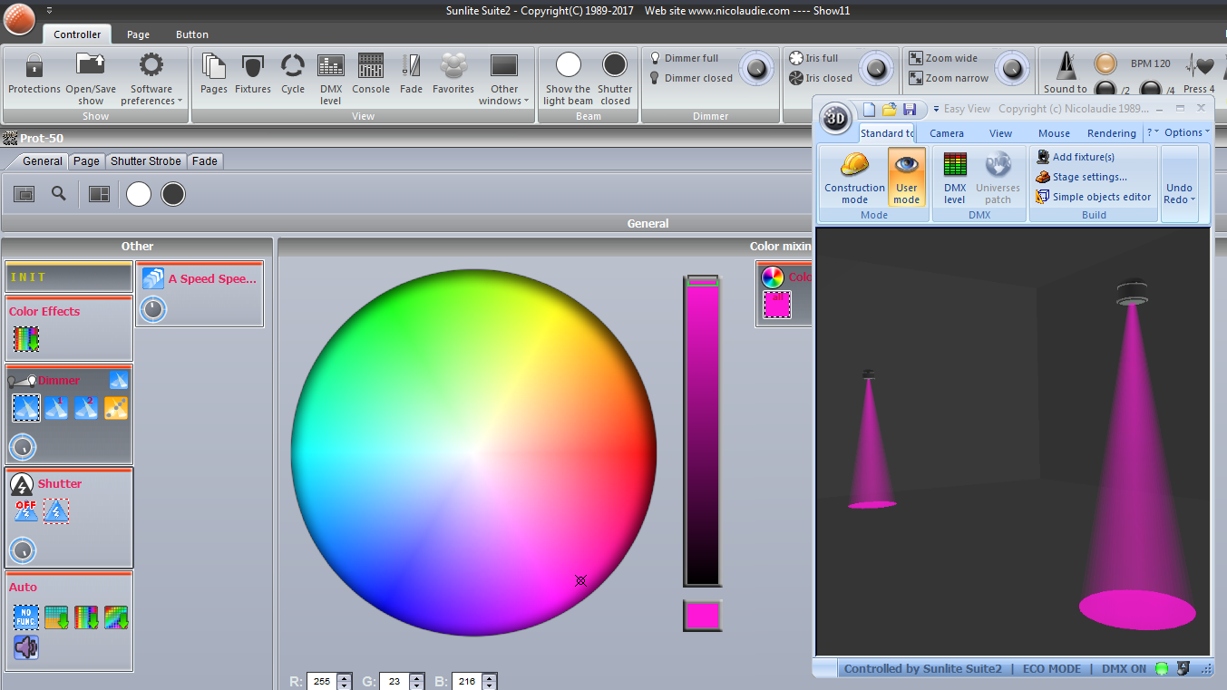This screenshot has width=1227, height=690.
Task: Click the magenta brightness slider bar
Action: click(x=702, y=431)
